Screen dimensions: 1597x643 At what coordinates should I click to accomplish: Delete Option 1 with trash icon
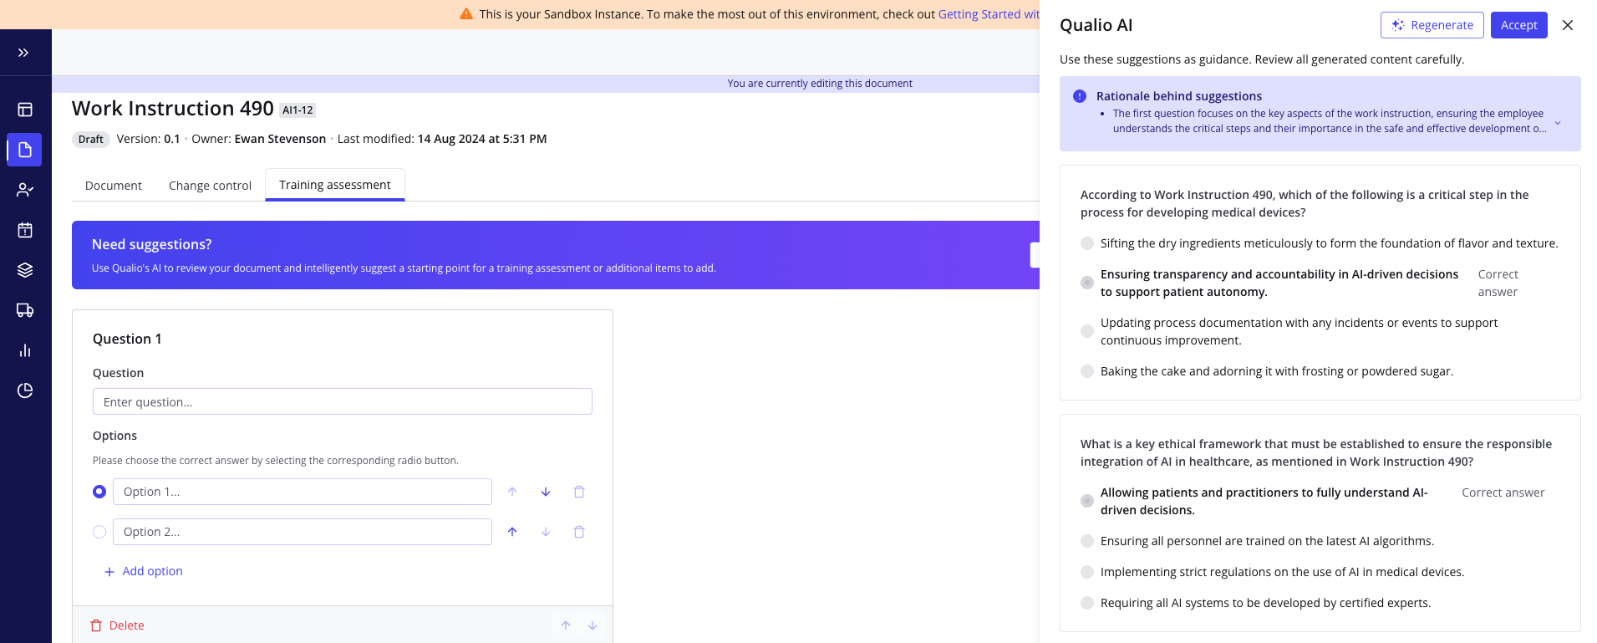click(x=579, y=492)
